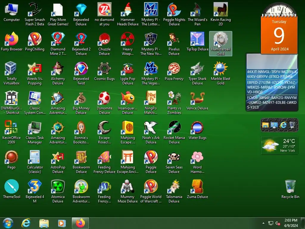Open Kevin Racing 2D shortcut
This screenshot has height=229, width=305.
pos(221,14)
